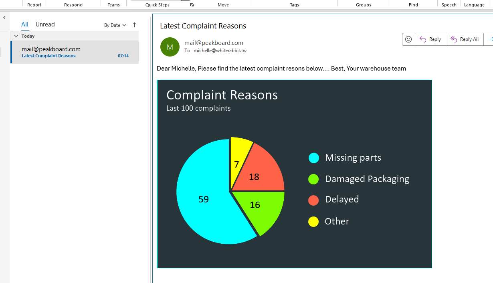Open the Find ribbon group
The width and height of the screenshot is (493, 283).
(413, 4)
